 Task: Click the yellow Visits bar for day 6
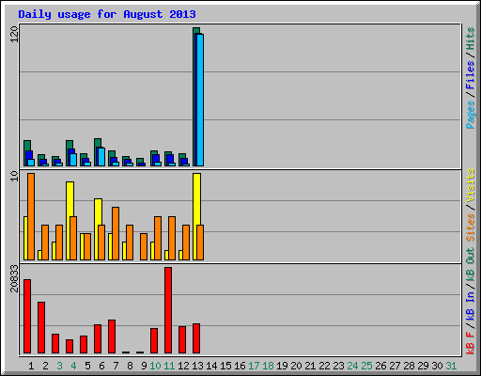pyautogui.click(x=98, y=229)
